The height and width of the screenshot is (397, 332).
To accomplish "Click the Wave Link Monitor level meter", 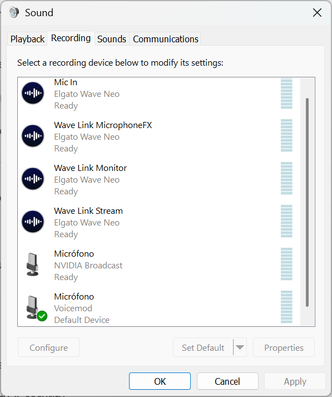I will point(286,178).
